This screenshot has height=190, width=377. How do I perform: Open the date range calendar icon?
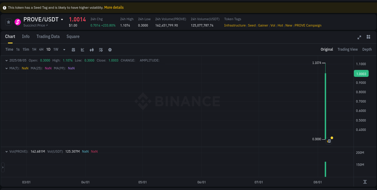[73, 49]
